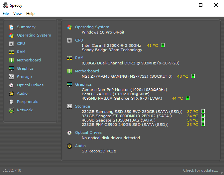This screenshot has width=224, height=175.
Task: Click the 8,00GB Dual-Channel DDR3 text
Action: click(x=131, y=63)
